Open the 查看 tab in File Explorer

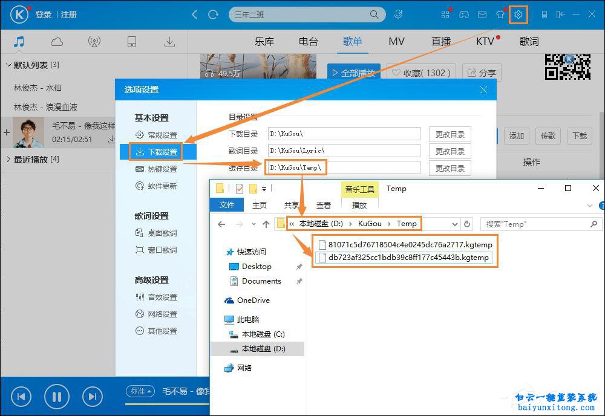click(x=323, y=205)
